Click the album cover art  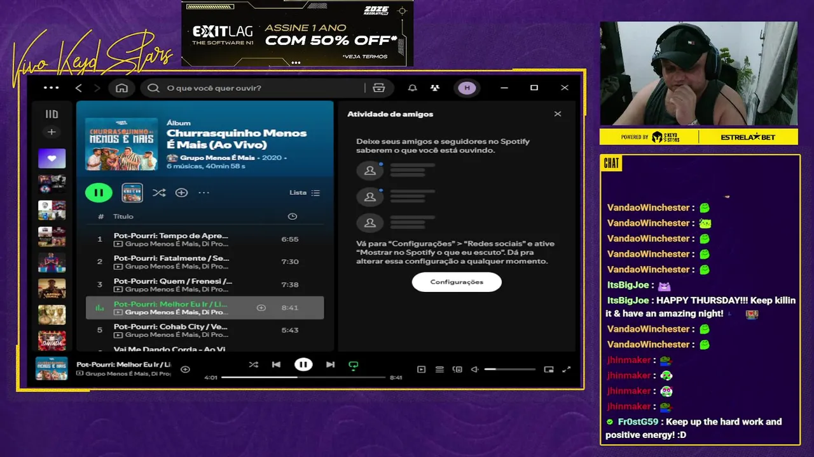click(121, 143)
